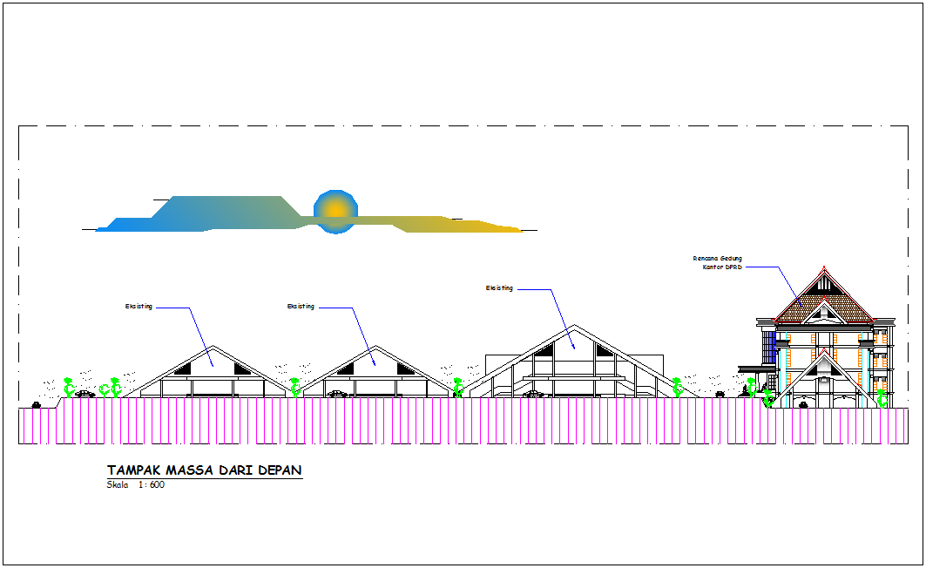926x568 pixels.
Task: Select the car symbol under the second roof
Action: click(338, 392)
